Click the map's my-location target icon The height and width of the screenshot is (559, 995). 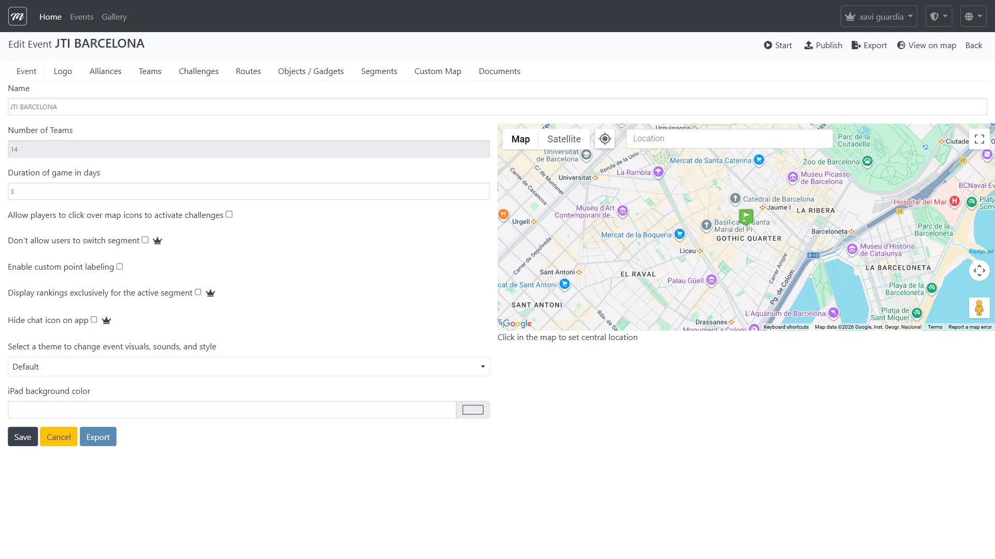pyautogui.click(x=605, y=139)
